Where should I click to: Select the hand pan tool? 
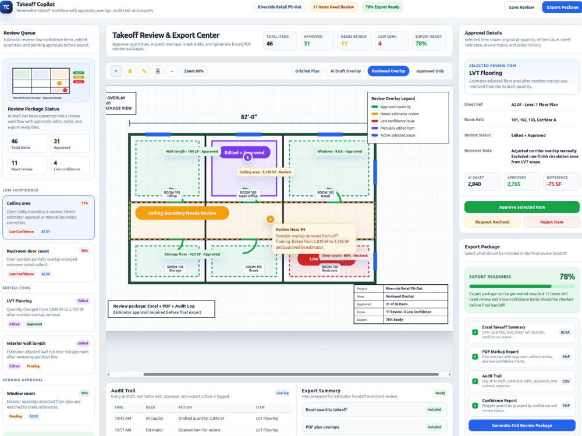click(130, 71)
